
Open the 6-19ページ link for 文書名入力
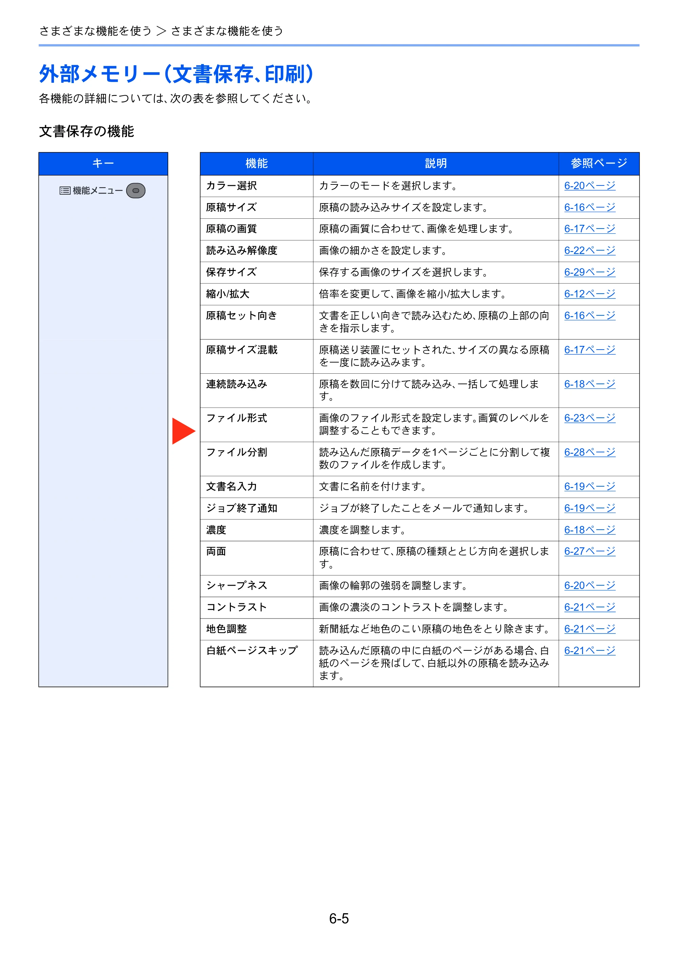point(590,487)
